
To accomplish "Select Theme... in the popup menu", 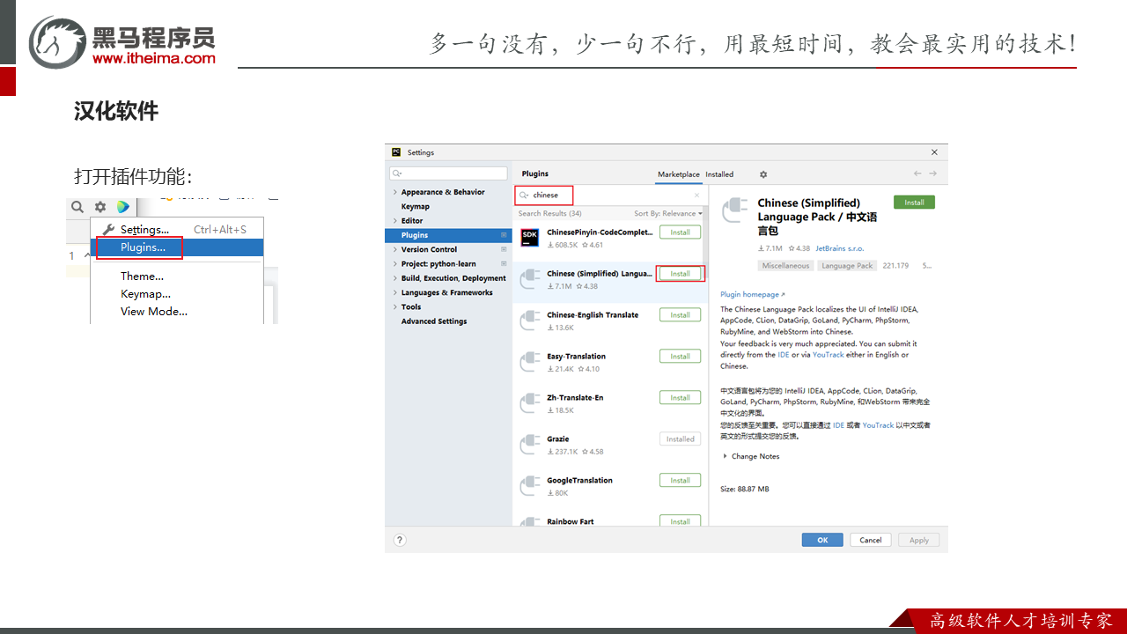I will pyautogui.click(x=142, y=276).
